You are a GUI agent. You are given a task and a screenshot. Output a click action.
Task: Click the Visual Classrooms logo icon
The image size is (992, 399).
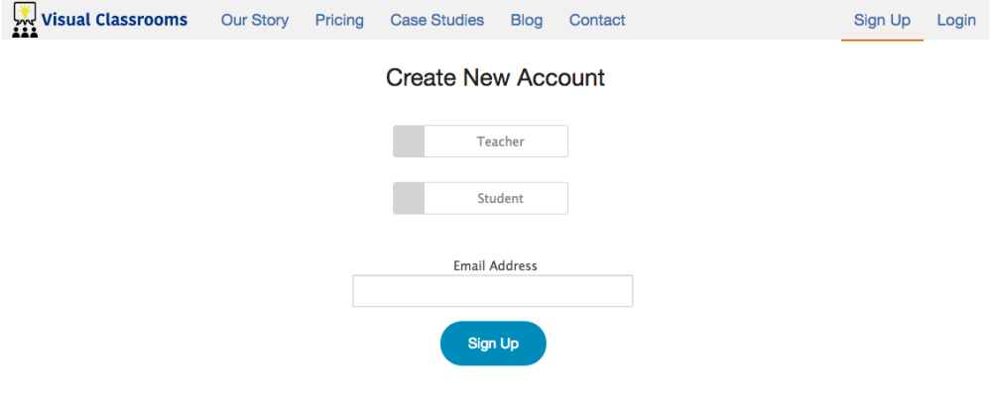pos(25,20)
